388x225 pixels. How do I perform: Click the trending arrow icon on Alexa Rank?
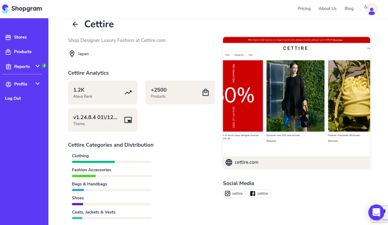pos(128,93)
